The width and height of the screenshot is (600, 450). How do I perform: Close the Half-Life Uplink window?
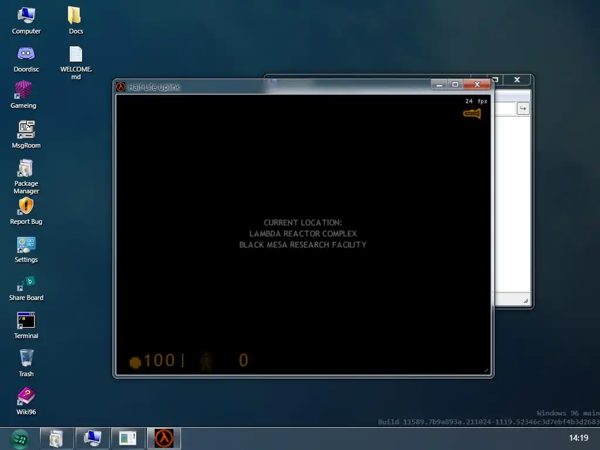[477, 84]
